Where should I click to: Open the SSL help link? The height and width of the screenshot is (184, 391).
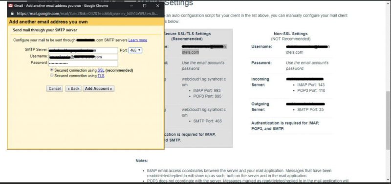click(x=101, y=70)
